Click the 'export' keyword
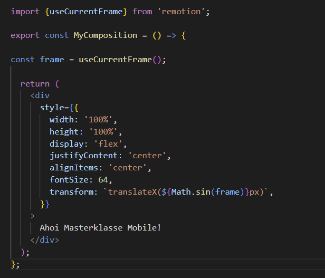 click(25, 36)
